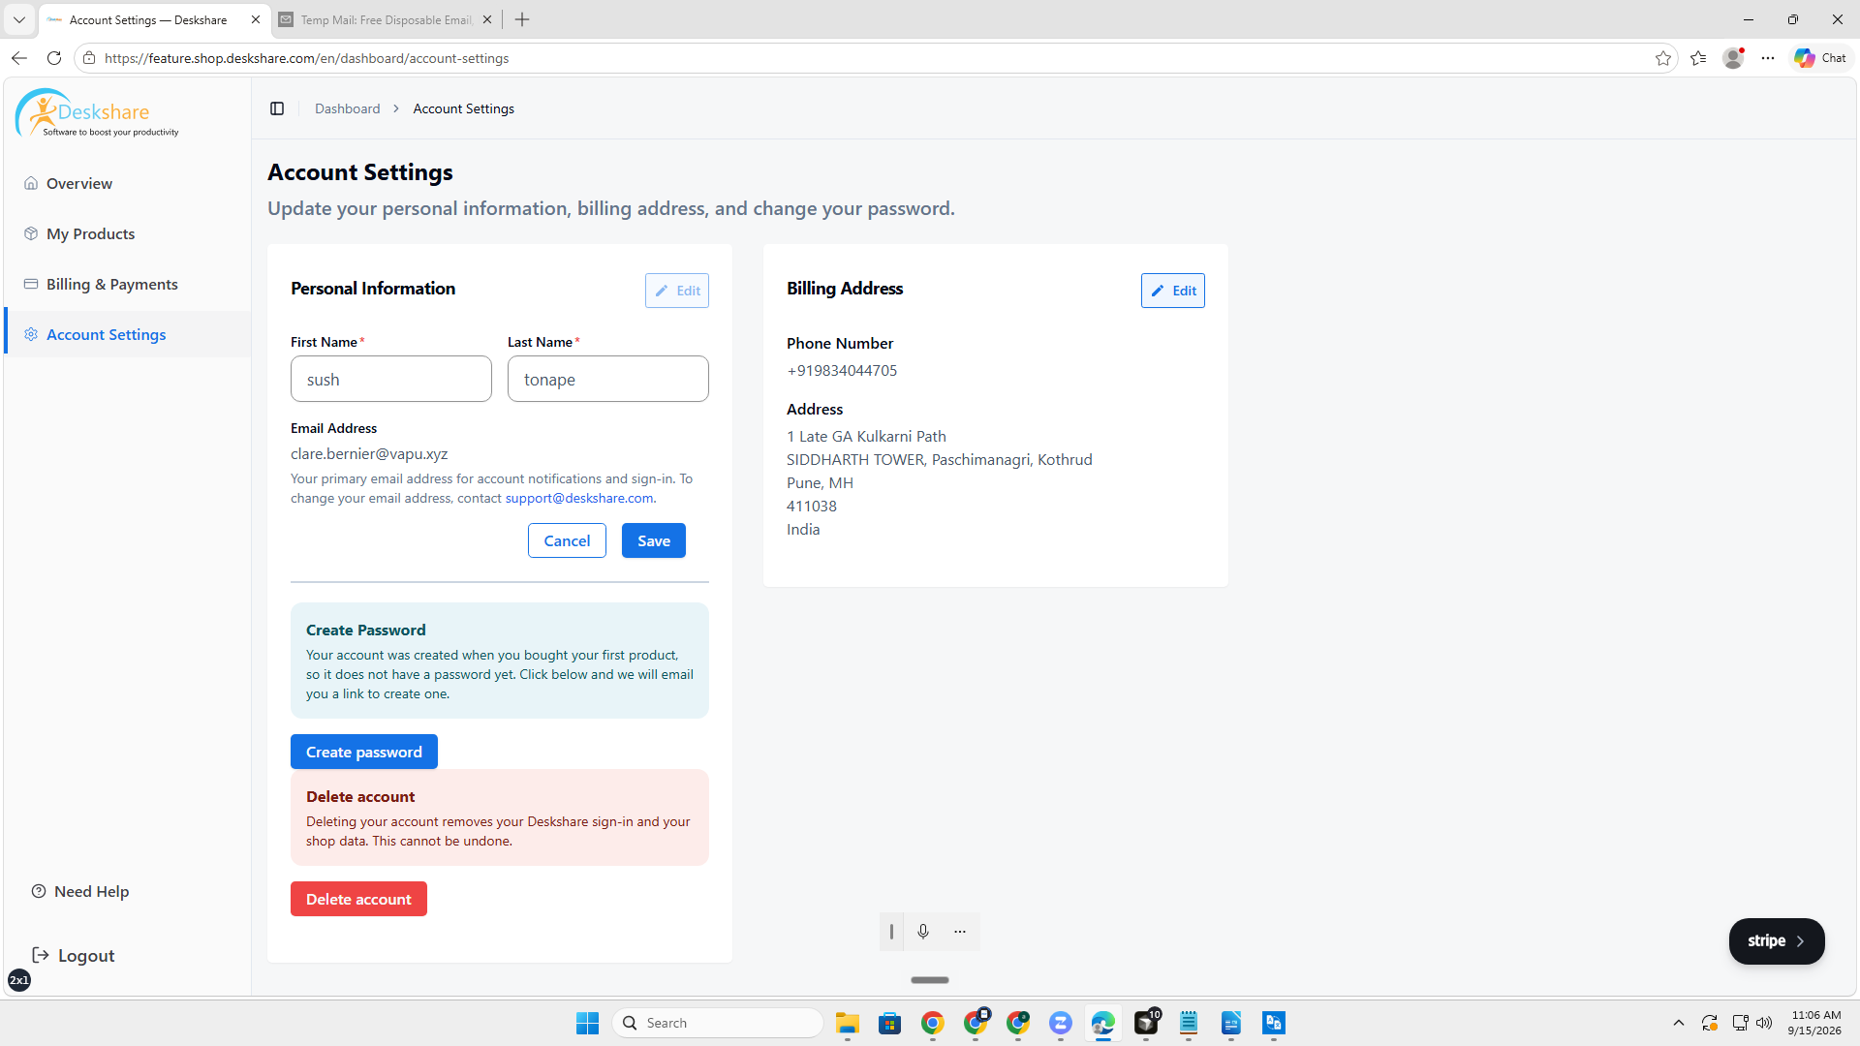View site information lock icon
The width and height of the screenshot is (1860, 1046).
(89, 58)
